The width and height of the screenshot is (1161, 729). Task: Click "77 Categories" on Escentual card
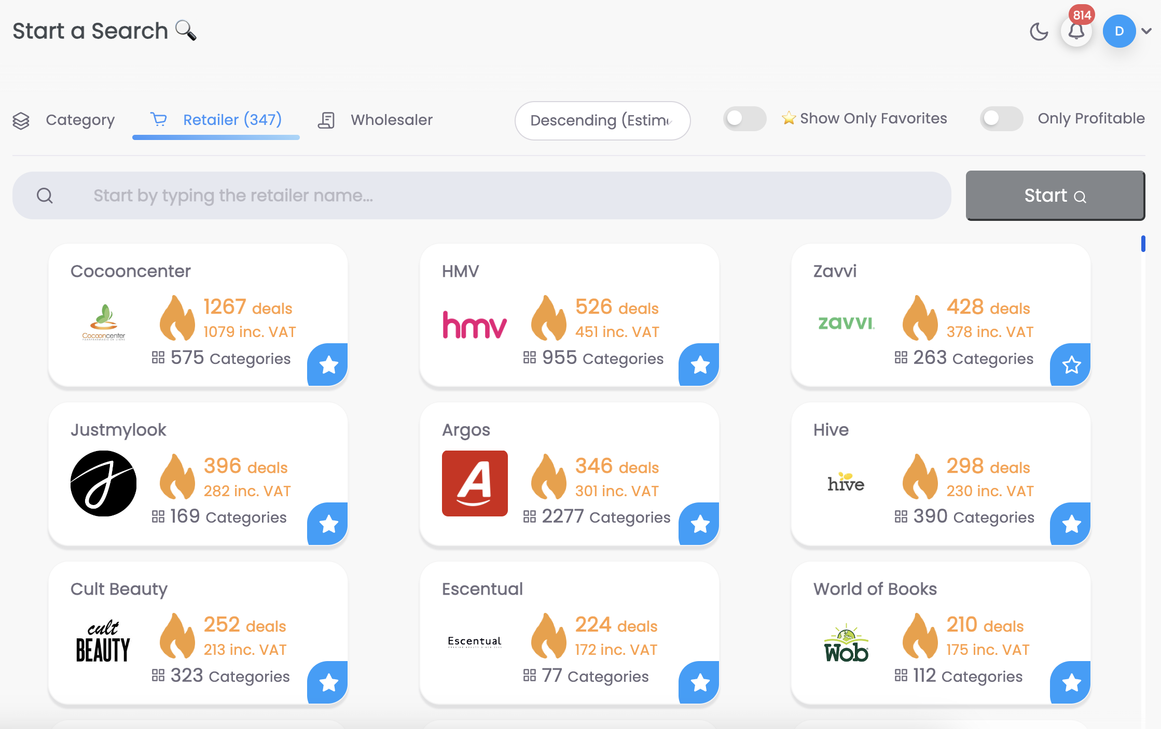595,676
